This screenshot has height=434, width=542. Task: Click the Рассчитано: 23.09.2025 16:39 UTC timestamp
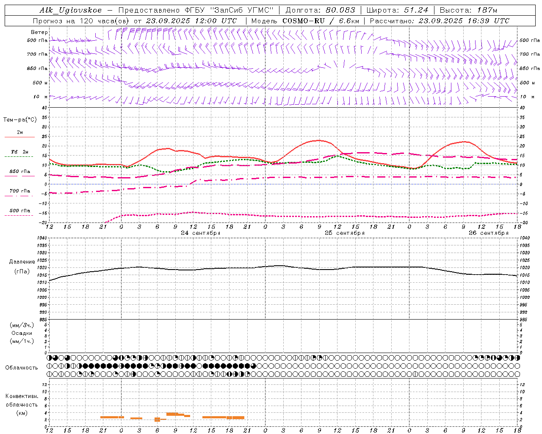click(440, 21)
